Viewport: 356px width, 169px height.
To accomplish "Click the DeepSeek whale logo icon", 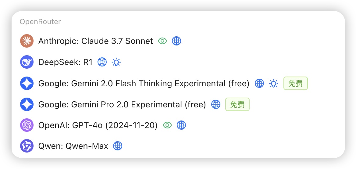I will pos(27,62).
